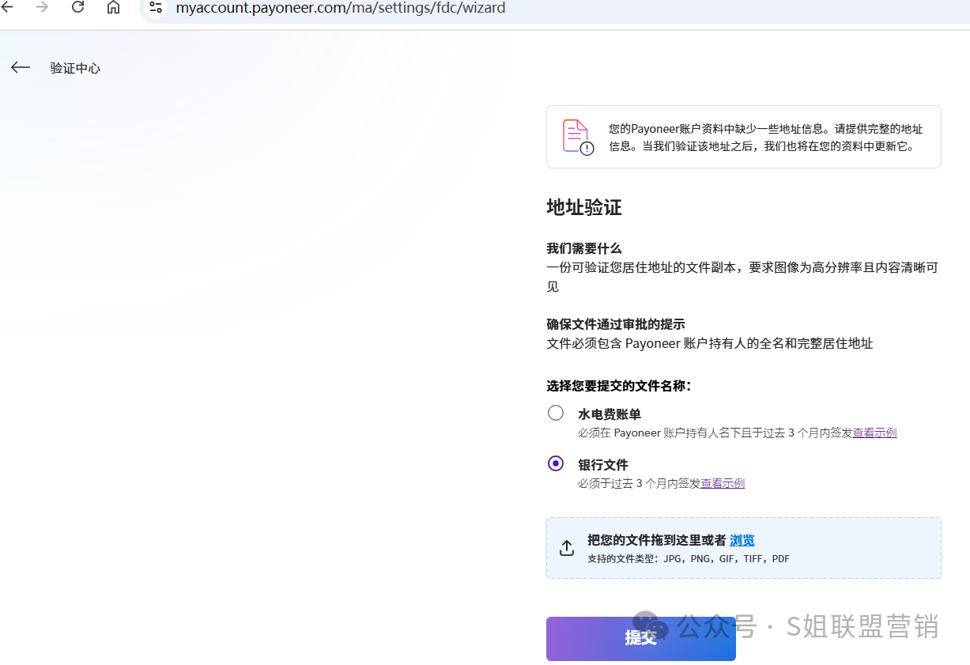This screenshot has width=970, height=665.
Task: Select the 银行文件 radio button
Action: pos(556,463)
